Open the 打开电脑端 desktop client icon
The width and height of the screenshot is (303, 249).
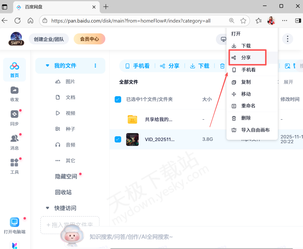(x=14, y=222)
